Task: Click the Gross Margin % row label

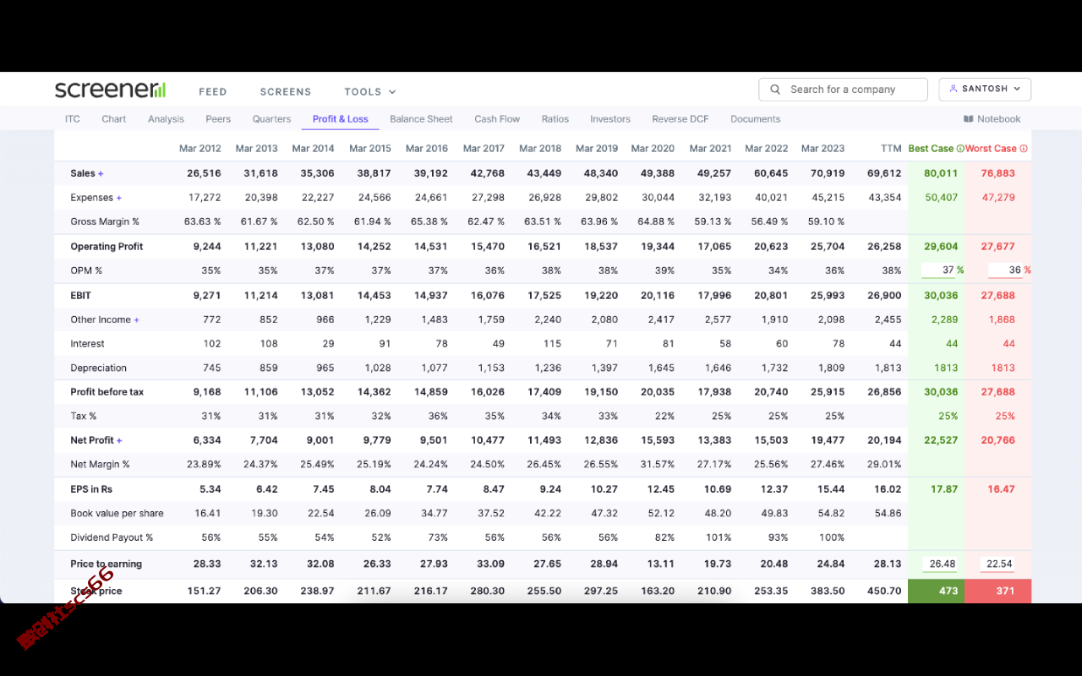Action: click(x=105, y=221)
